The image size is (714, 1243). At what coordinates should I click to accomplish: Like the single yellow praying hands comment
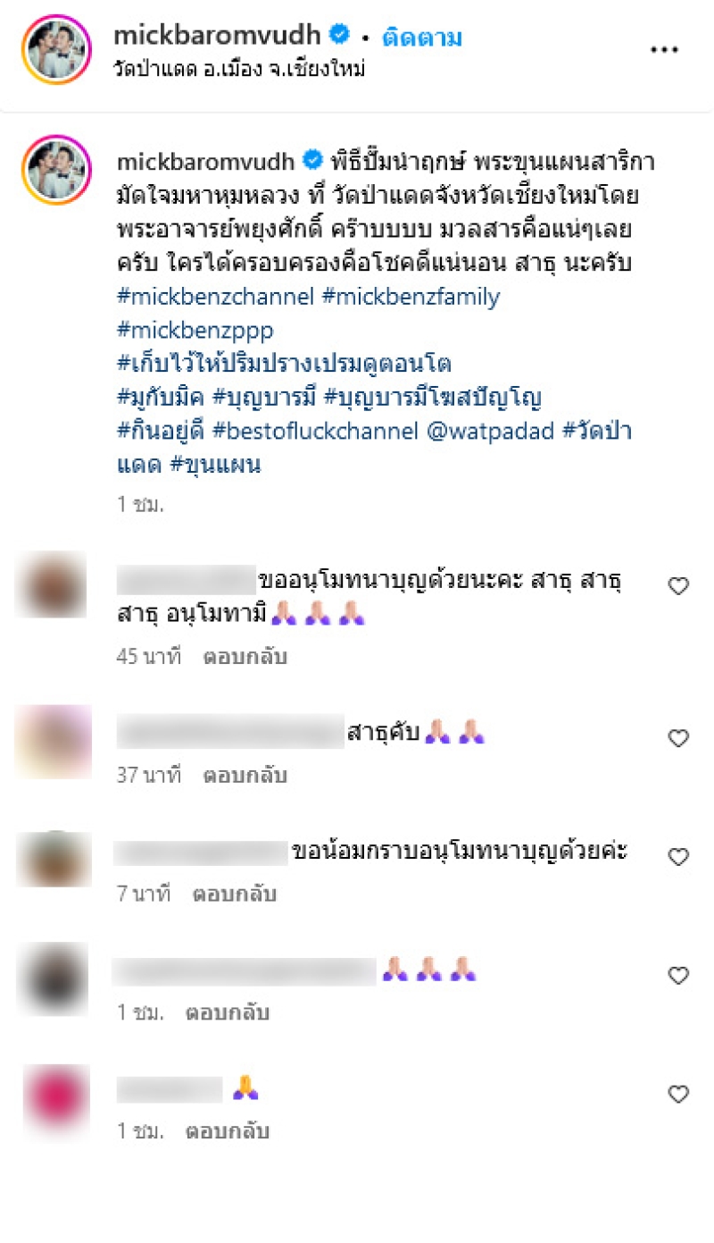(x=678, y=1094)
